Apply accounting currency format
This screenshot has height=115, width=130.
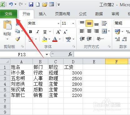pyautogui.click(x=117, y=31)
